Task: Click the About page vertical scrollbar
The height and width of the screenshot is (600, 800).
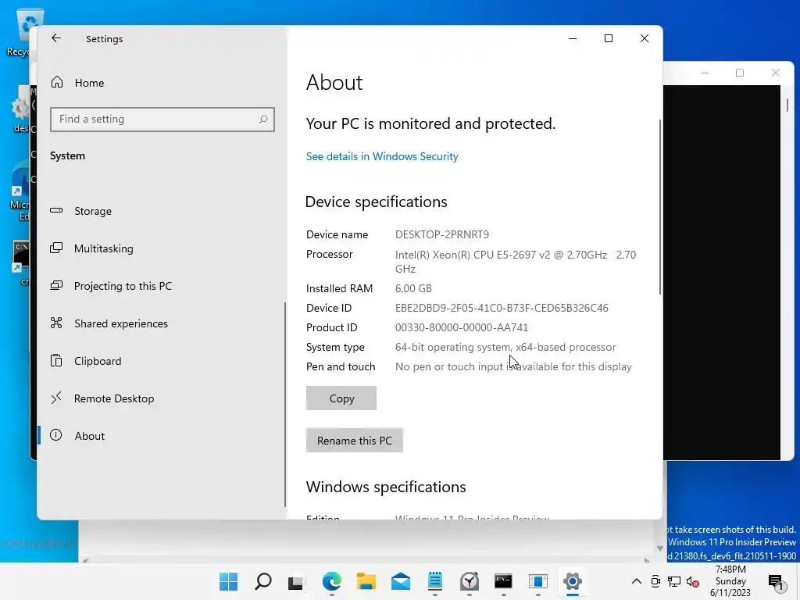Action: coord(660,206)
